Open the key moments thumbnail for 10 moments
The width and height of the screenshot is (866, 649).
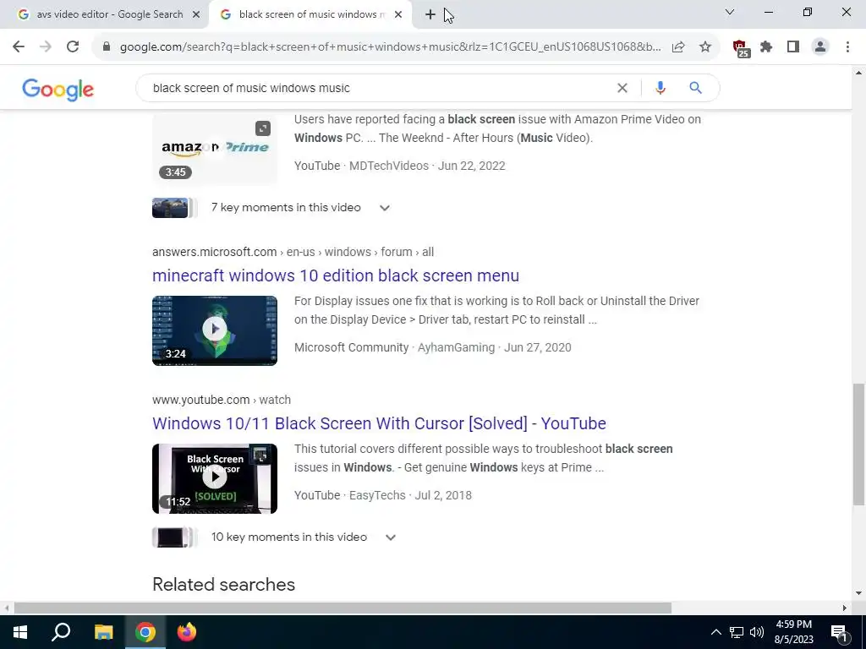point(174,537)
